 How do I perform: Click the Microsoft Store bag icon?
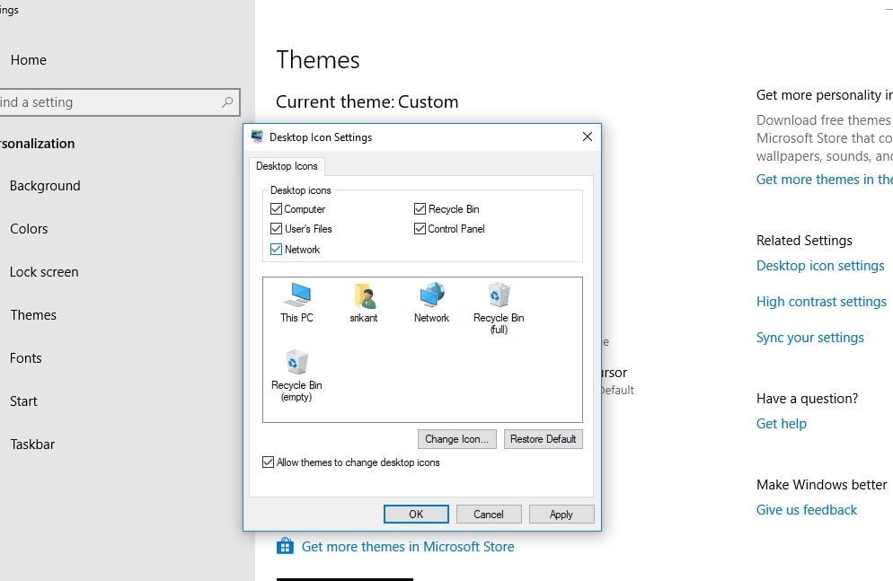pyautogui.click(x=286, y=545)
